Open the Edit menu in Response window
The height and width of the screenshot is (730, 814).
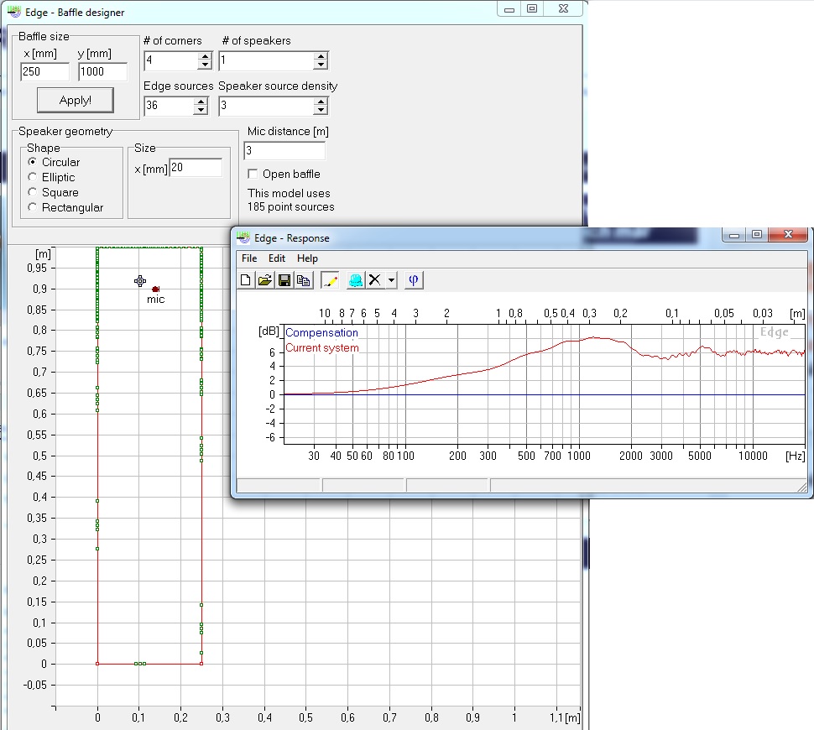tap(277, 258)
